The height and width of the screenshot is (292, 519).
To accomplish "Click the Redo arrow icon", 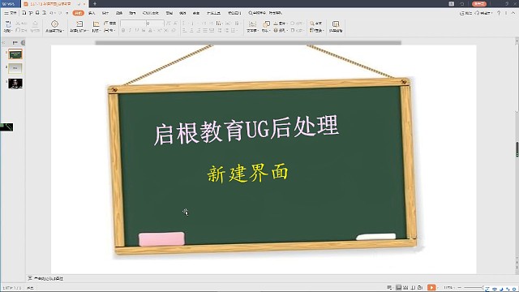I will coord(60,13).
